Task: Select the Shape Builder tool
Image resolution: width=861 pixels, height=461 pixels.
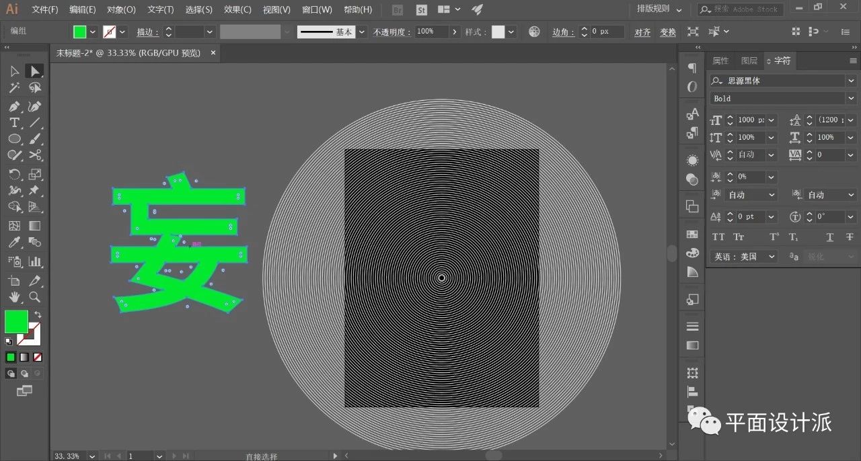Action: coord(14,207)
